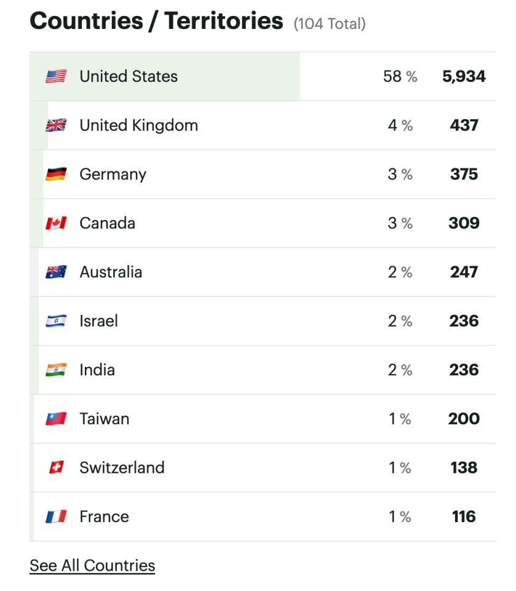Click the United Kingdom flag icon
This screenshot has width=516, height=591.
pyautogui.click(x=56, y=125)
